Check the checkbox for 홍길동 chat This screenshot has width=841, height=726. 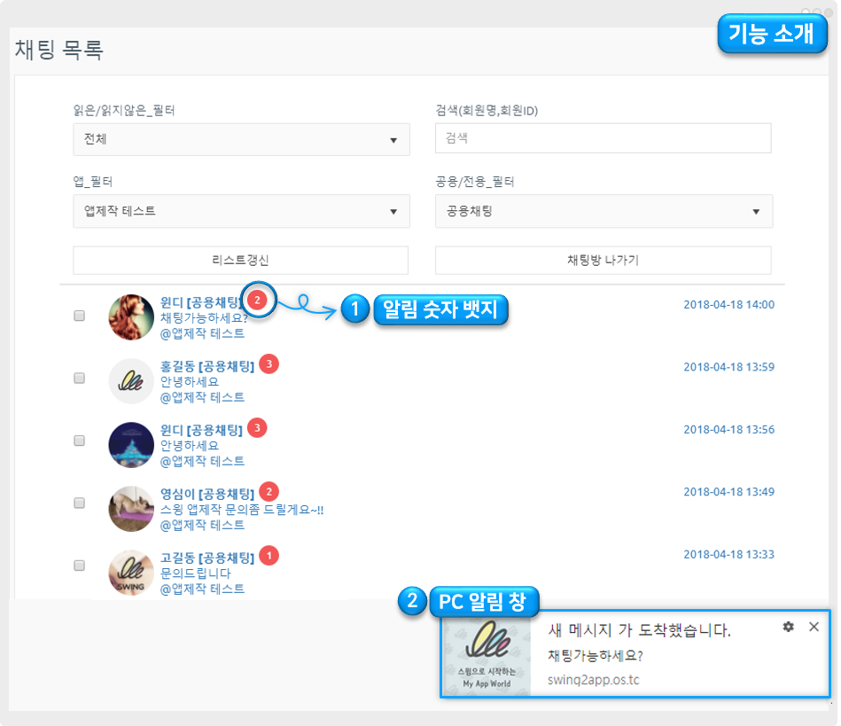[80, 378]
